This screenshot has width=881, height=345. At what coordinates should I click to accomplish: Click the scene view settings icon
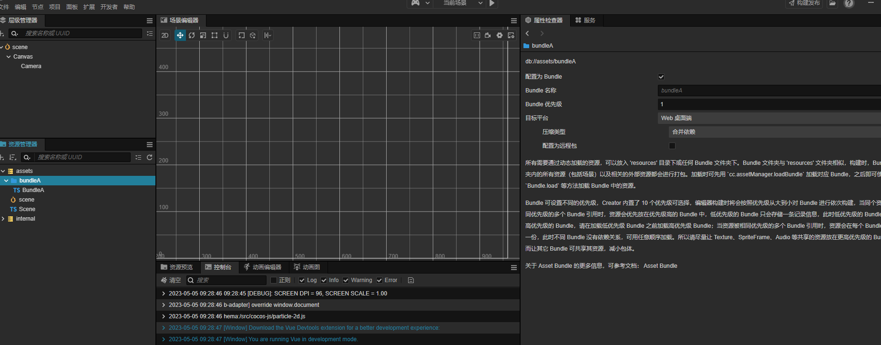[511, 35]
